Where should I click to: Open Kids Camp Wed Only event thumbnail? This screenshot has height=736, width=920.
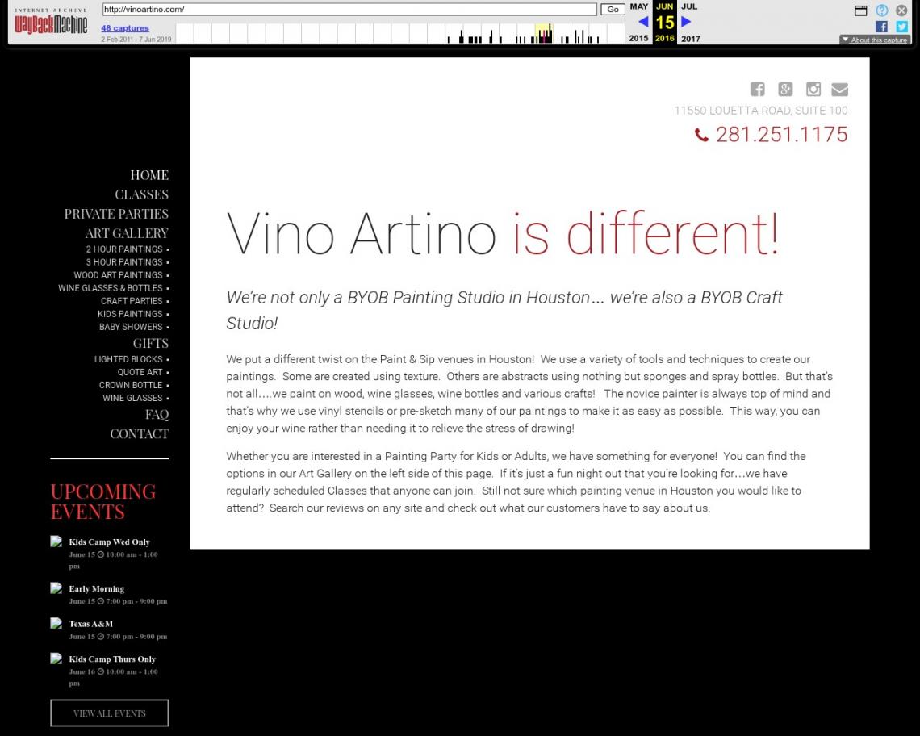56,542
